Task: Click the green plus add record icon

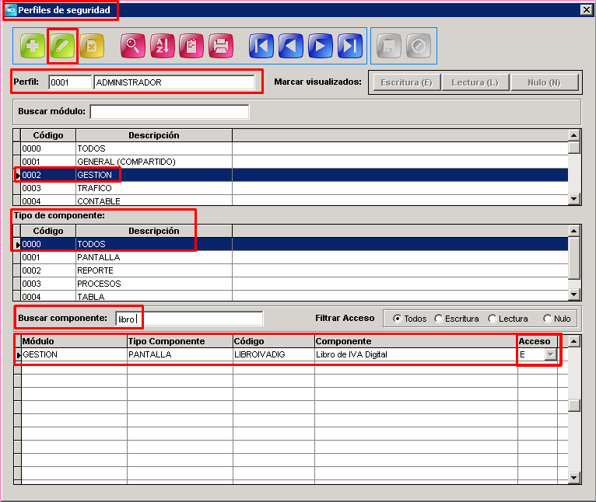Action: (x=33, y=46)
